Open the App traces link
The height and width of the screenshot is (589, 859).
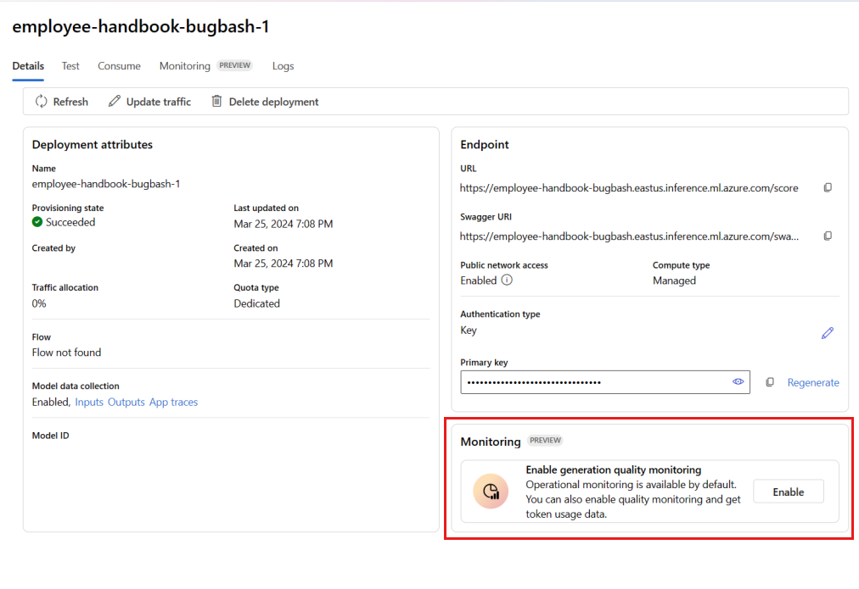tap(174, 402)
